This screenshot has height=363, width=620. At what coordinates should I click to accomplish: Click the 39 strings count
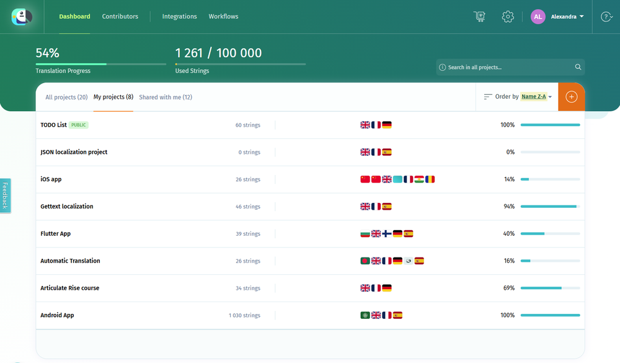tap(248, 234)
